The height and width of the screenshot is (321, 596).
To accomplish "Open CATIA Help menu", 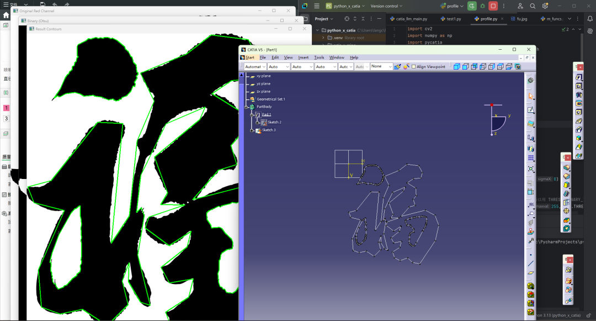I will pyautogui.click(x=354, y=57).
